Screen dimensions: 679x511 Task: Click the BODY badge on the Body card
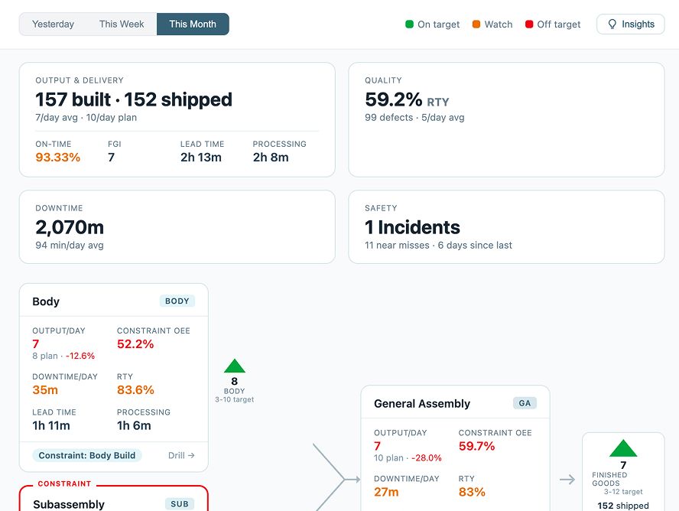177,301
